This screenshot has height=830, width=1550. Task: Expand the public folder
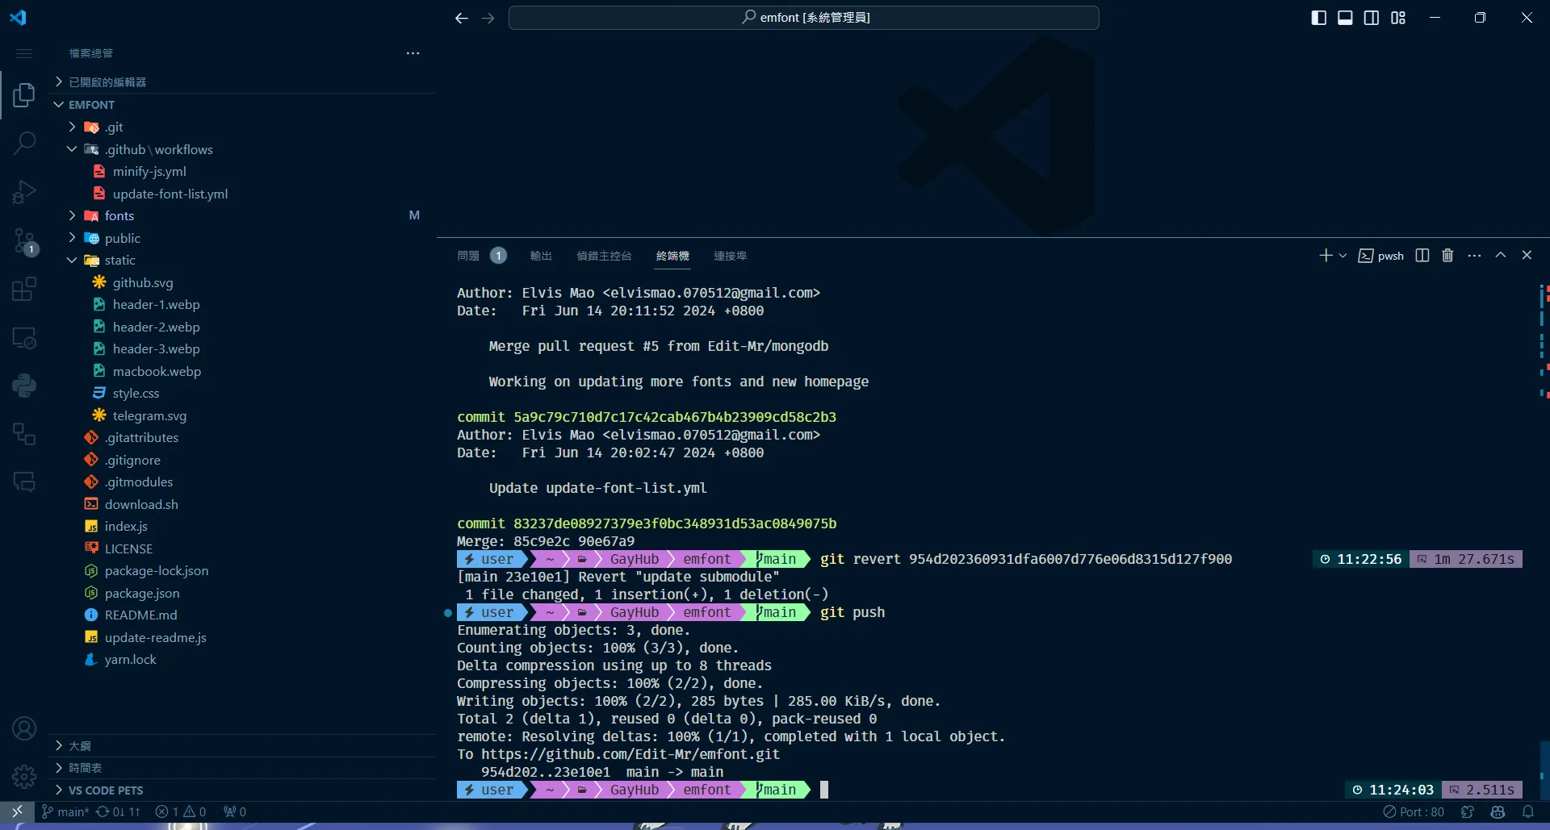point(242,238)
